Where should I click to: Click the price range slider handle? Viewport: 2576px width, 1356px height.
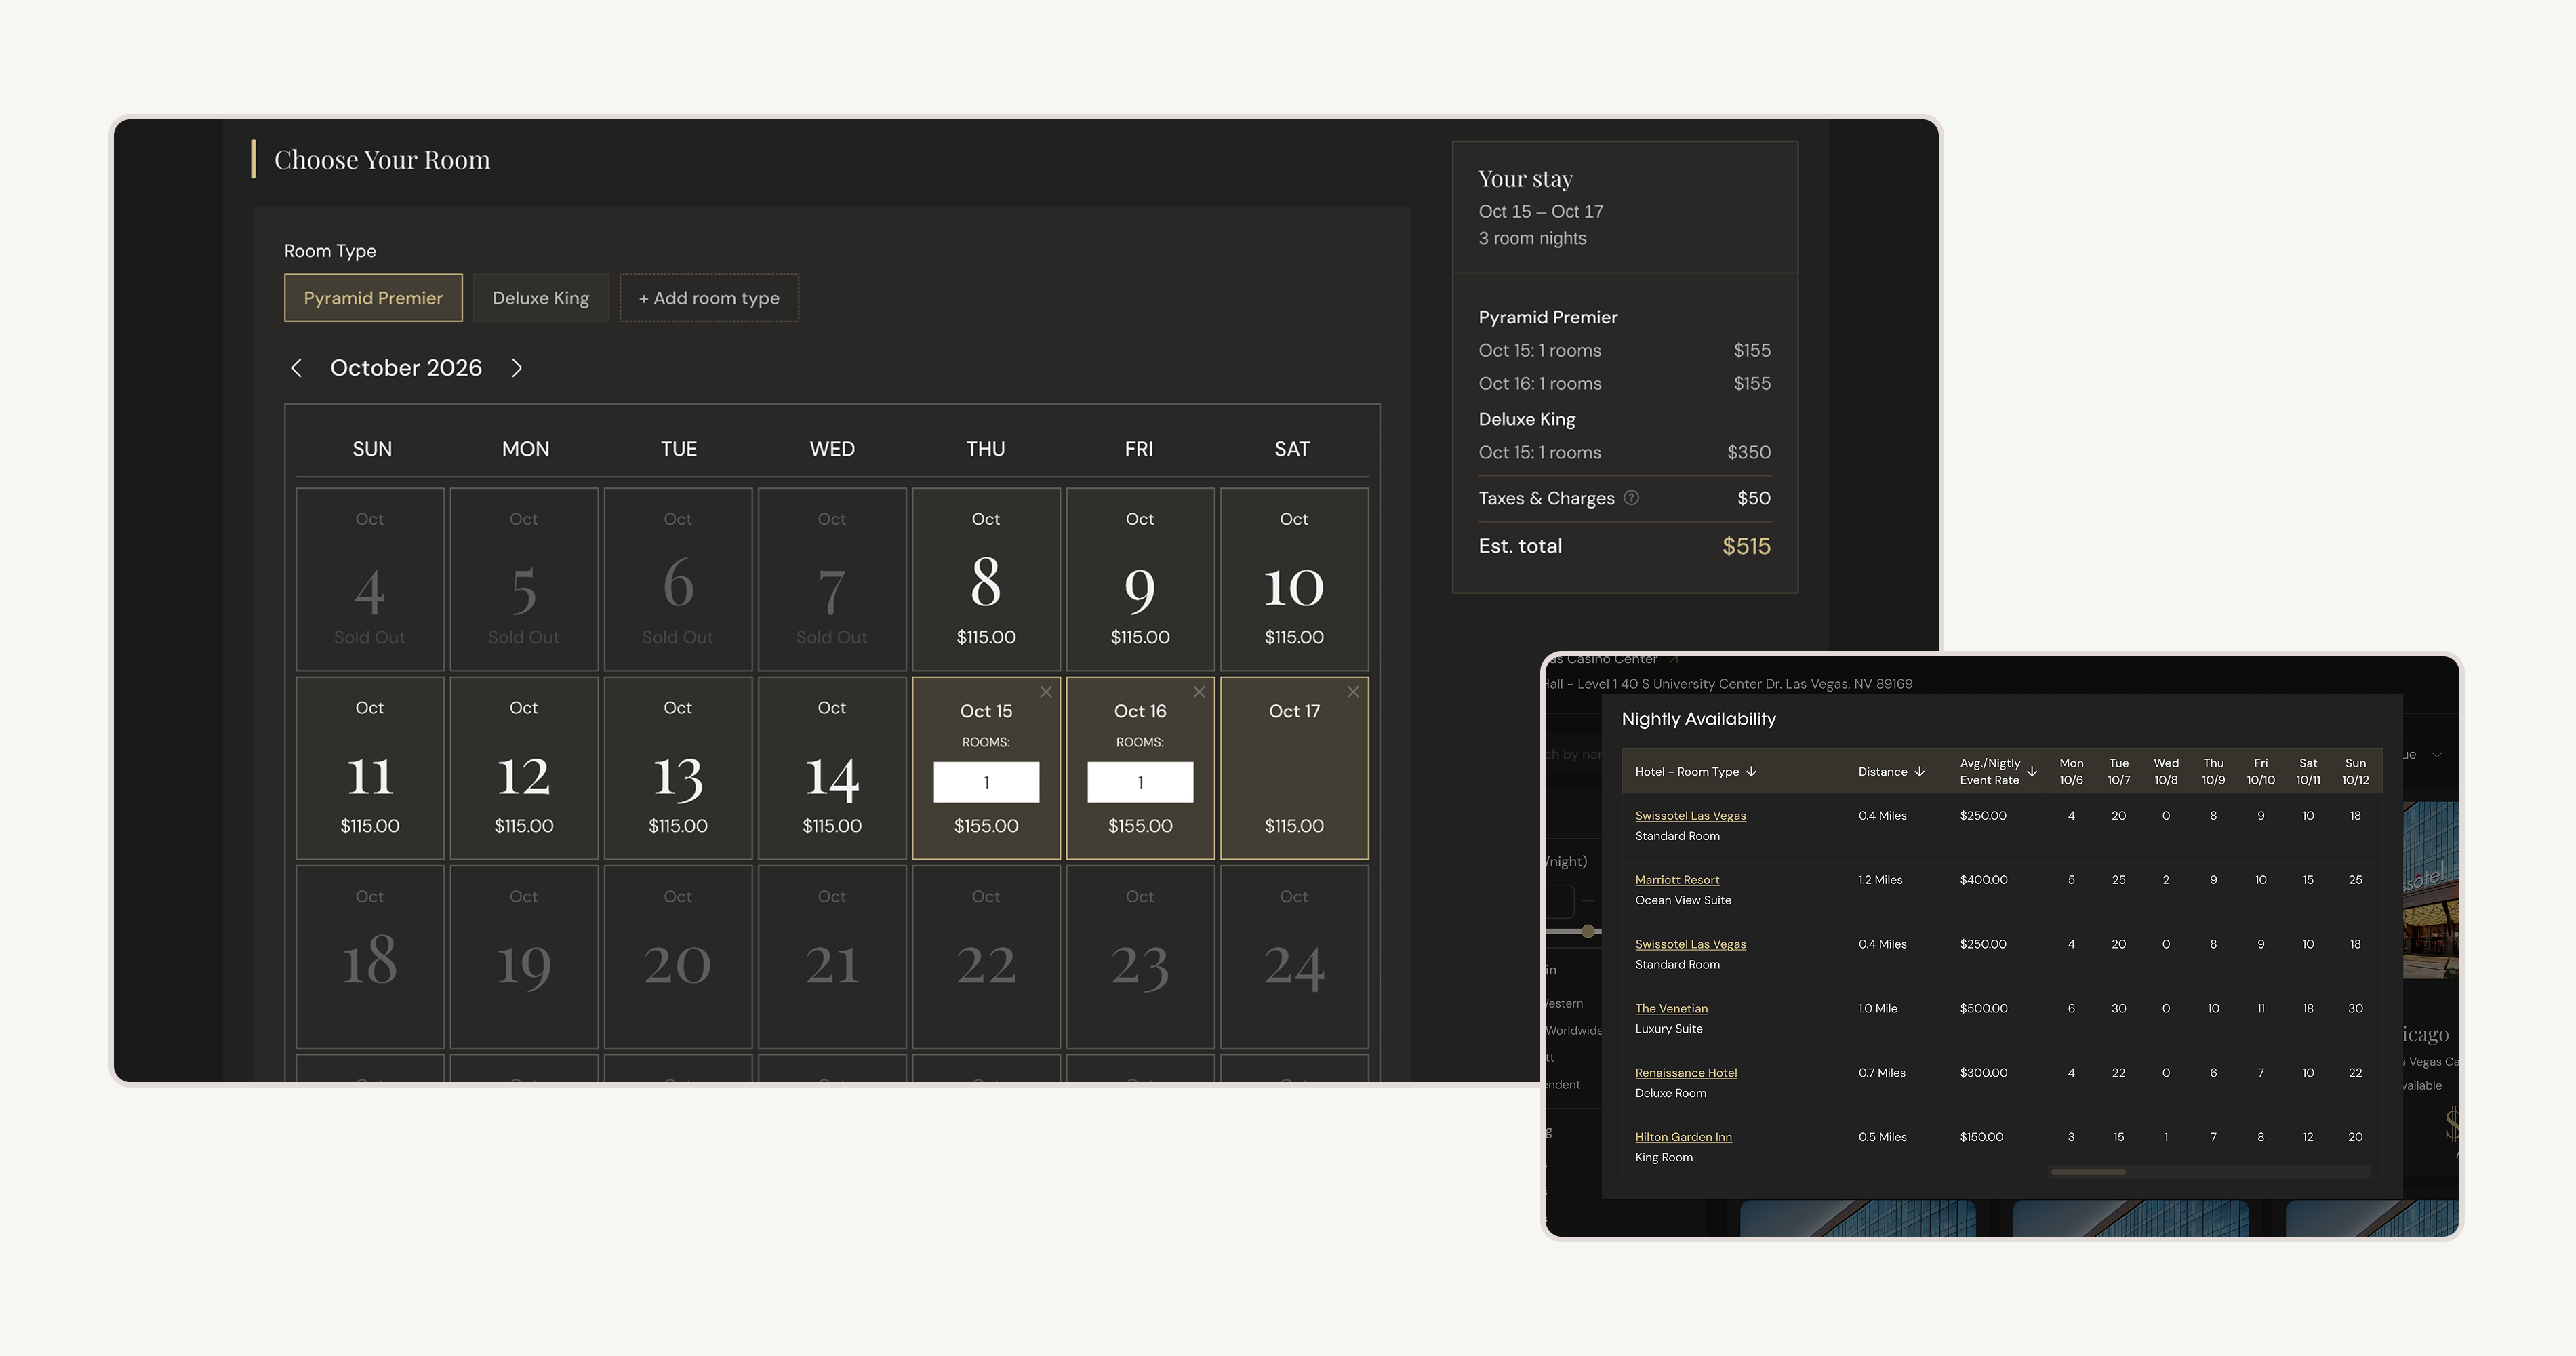pyautogui.click(x=1588, y=931)
